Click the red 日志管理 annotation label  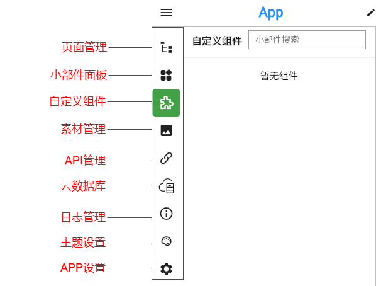[x=83, y=217]
